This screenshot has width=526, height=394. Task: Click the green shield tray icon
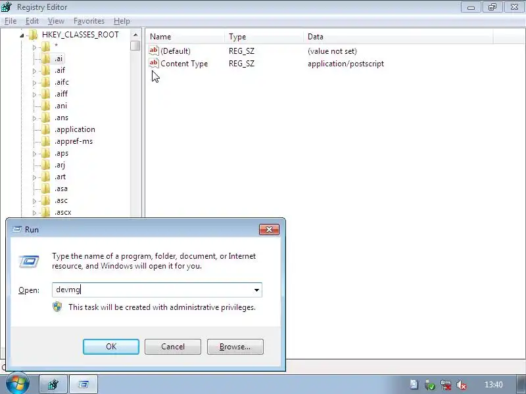(x=430, y=385)
